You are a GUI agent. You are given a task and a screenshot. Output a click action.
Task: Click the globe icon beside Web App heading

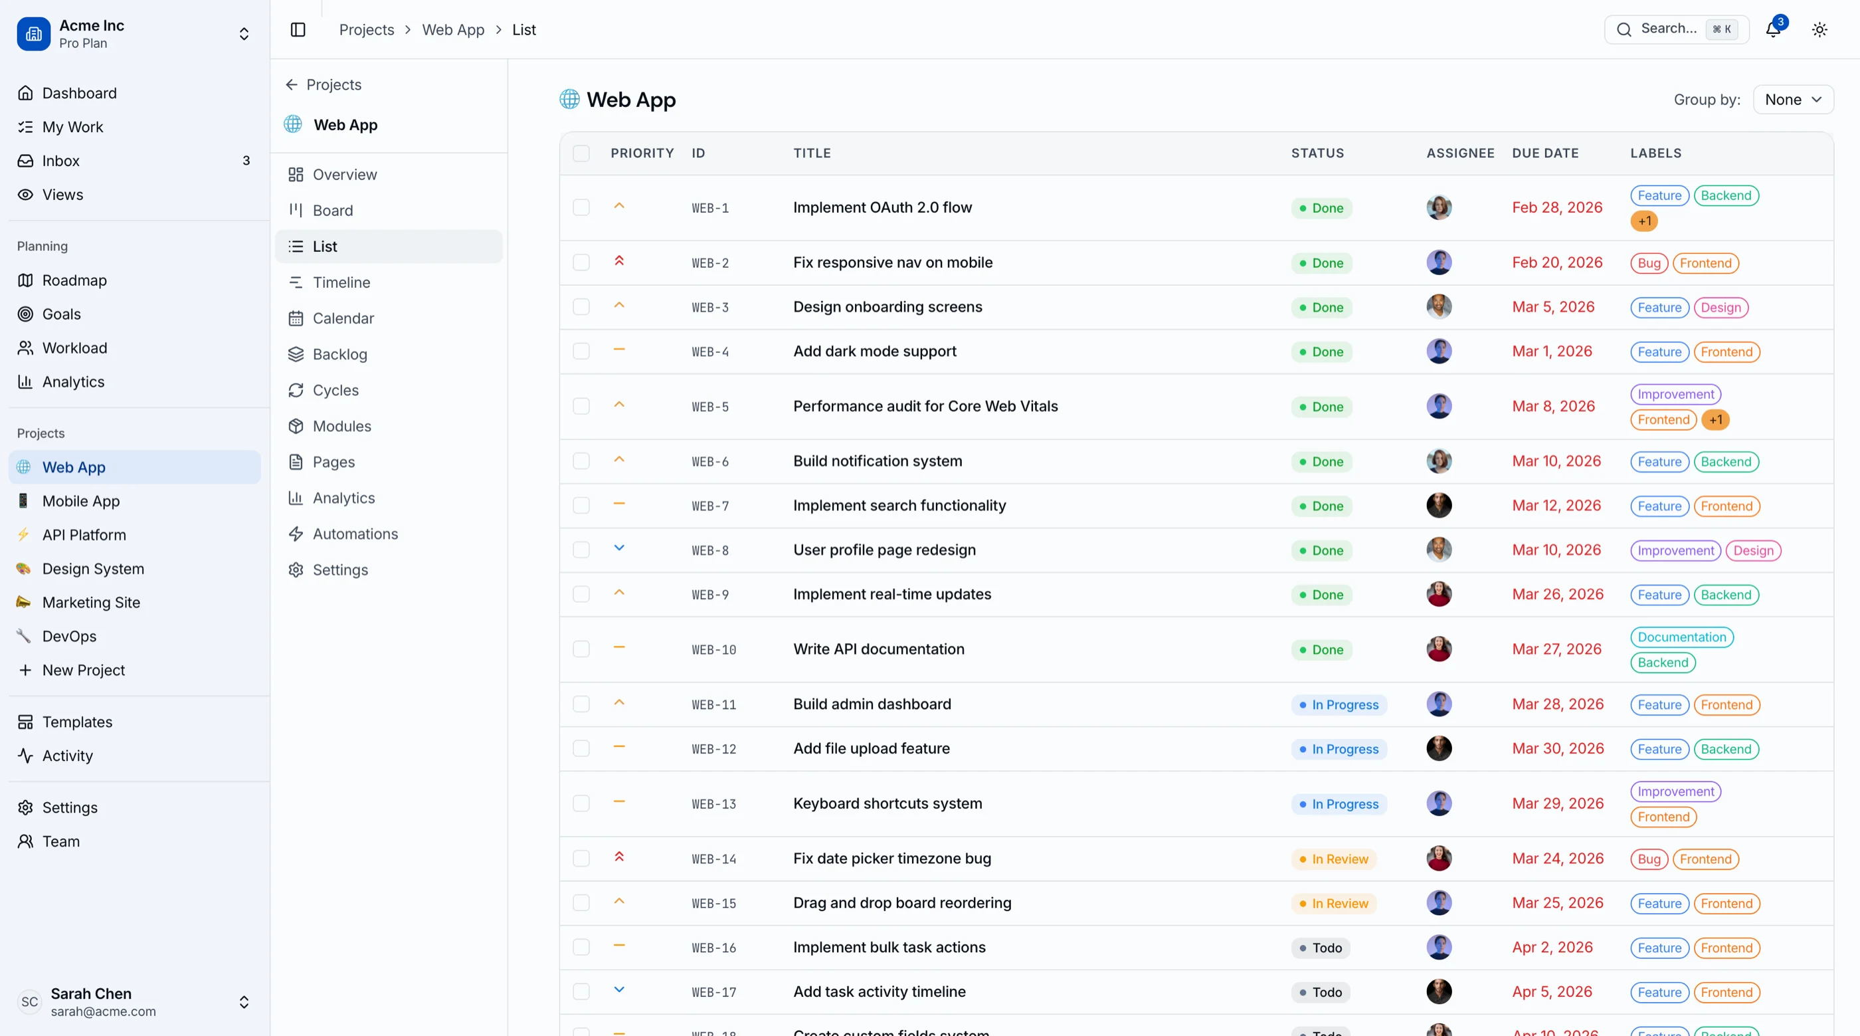[x=570, y=99]
